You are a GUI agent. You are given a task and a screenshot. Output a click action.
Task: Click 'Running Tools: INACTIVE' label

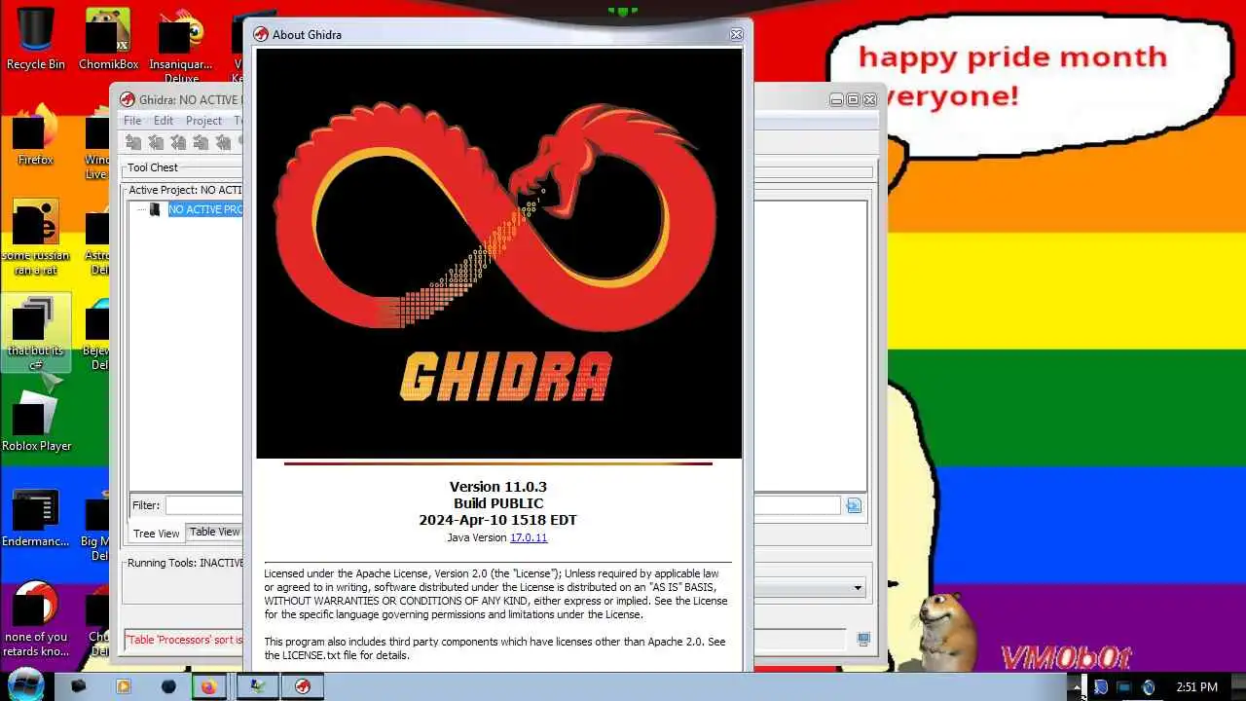[x=185, y=563]
